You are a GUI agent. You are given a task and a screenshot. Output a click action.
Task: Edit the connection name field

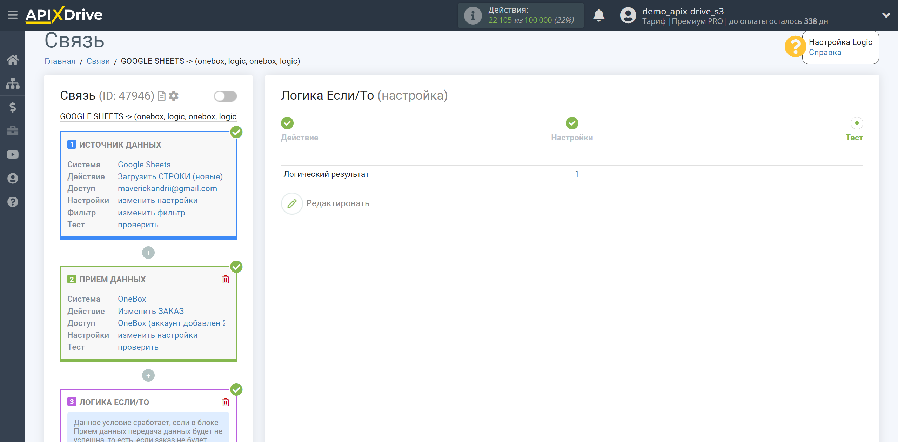[148, 116]
